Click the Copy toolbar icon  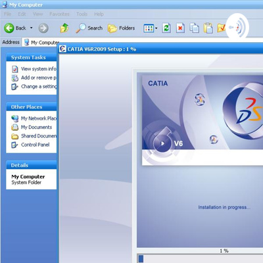pos(194,28)
